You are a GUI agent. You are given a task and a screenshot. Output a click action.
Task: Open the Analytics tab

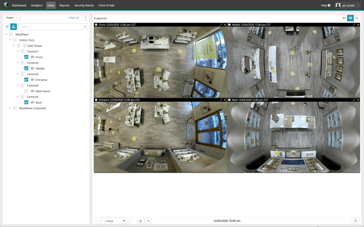coord(37,5)
